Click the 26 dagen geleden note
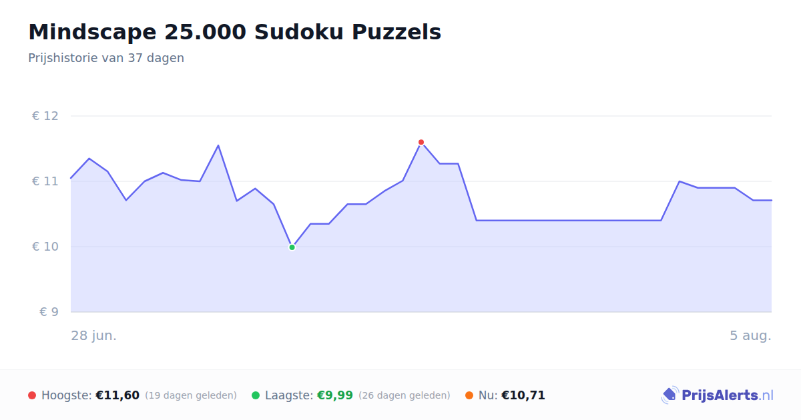 pyautogui.click(x=405, y=395)
